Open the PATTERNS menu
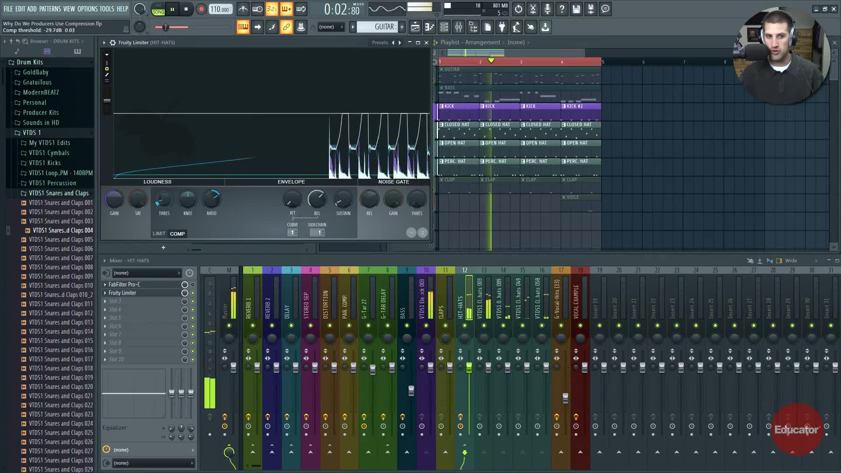Image resolution: width=841 pixels, height=473 pixels. pos(50,9)
